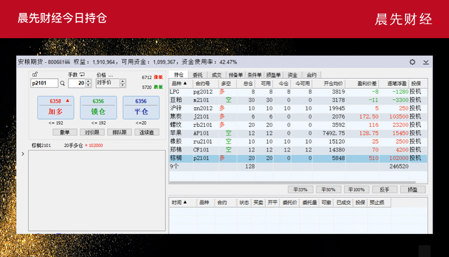Toggle the lock icon above the contract field
The image size is (449, 257).
pyautogui.click(x=35, y=75)
